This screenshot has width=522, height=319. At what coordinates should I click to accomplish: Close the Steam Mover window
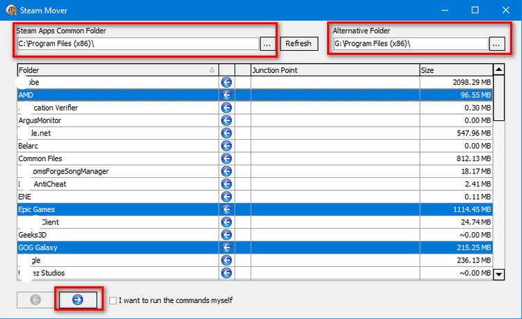coord(506,10)
